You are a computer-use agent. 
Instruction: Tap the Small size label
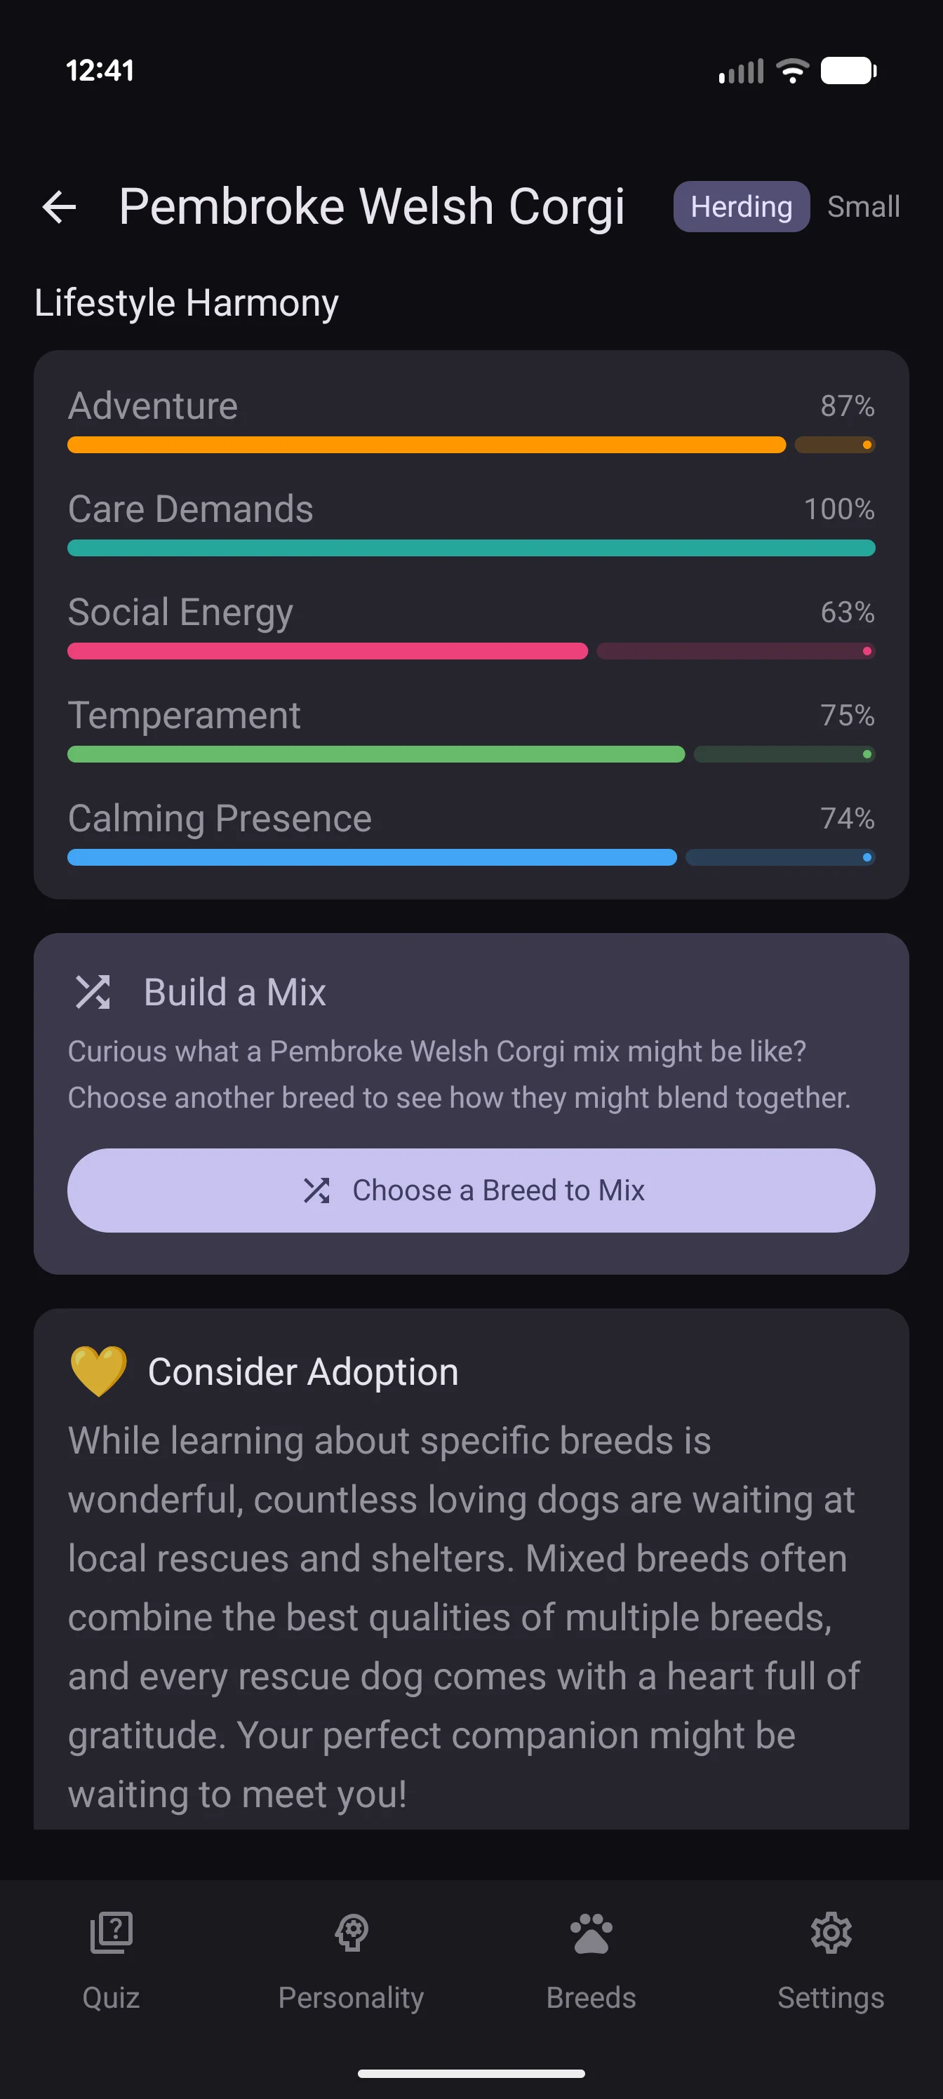click(863, 206)
